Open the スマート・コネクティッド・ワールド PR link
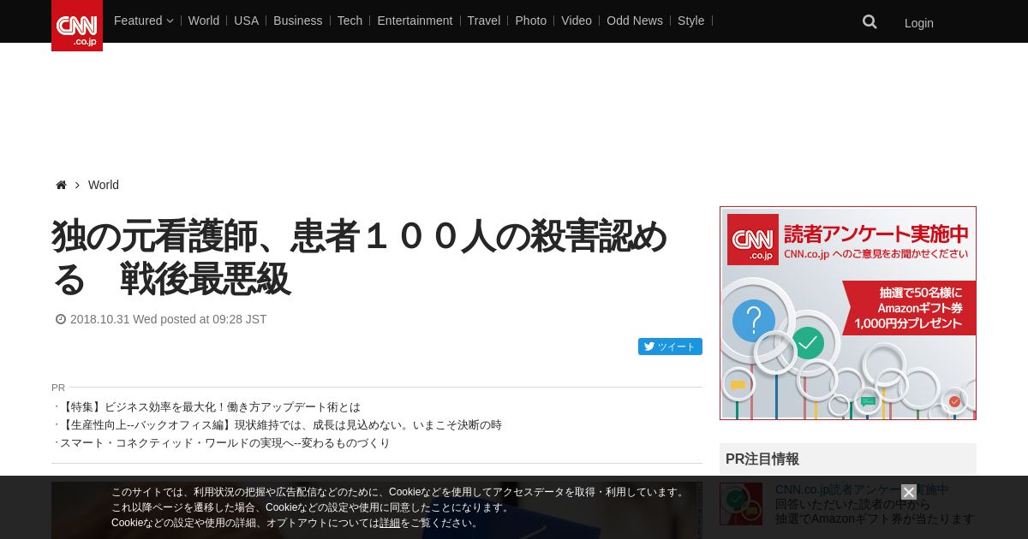Image resolution: width=1028 pixels, height=539 pixels. coord(224,443)
